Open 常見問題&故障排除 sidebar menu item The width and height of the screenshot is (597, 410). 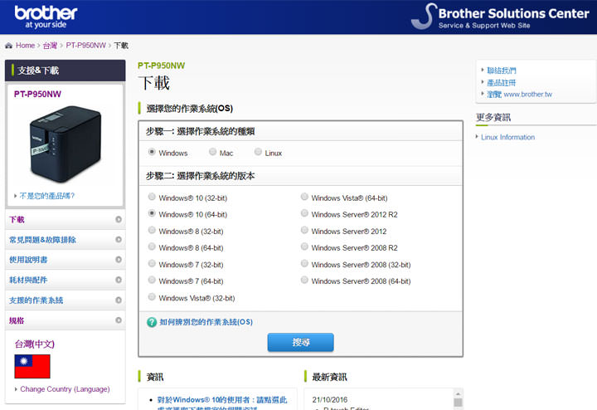(x=66, y=240)
